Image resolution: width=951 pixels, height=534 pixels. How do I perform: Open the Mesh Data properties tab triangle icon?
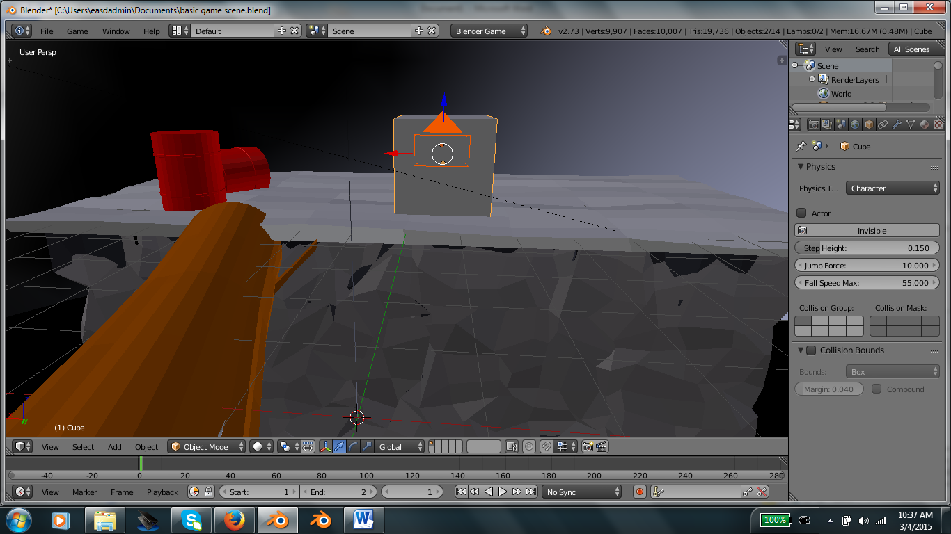coord(911,124)
